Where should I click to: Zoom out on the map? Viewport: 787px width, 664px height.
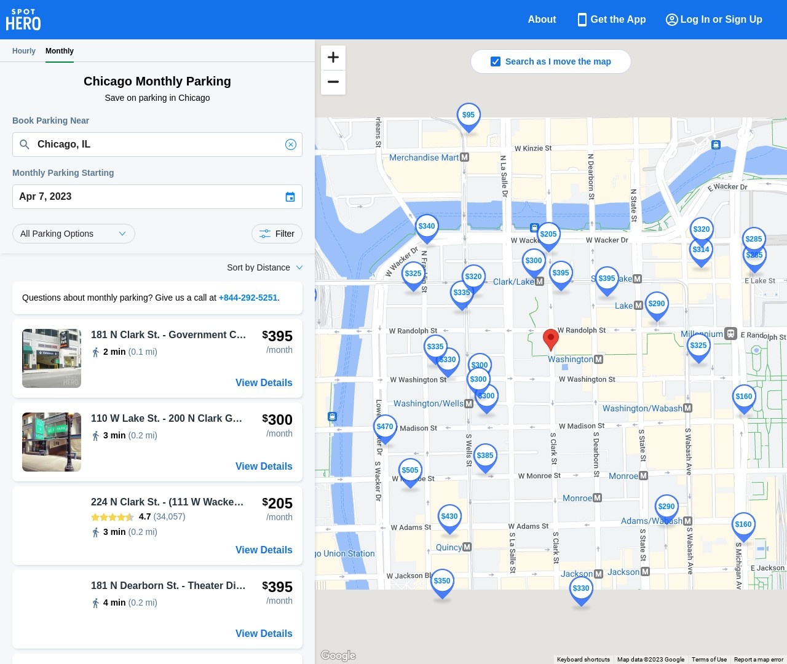(x=333, y=82)
